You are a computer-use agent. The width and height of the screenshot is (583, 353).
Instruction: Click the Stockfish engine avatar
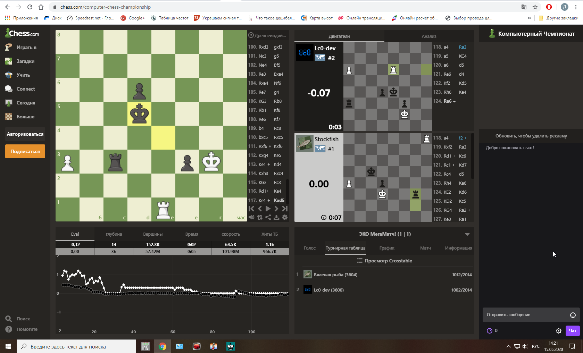tap(305, 143)
